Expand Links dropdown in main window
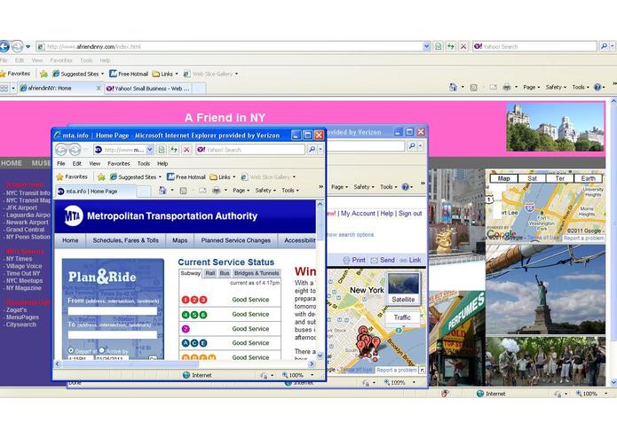 point(177,74)
